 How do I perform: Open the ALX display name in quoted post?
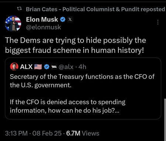point(26,67)
